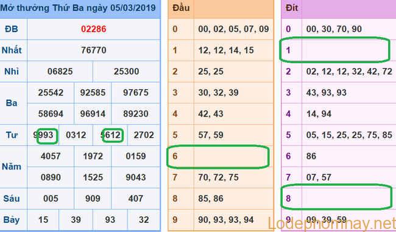Select Đít row '43, 93, 93'
The height and width of the screenshot is (232, 396).
[x=327, y=92]
